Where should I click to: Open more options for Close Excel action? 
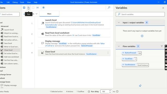[108, 53]
